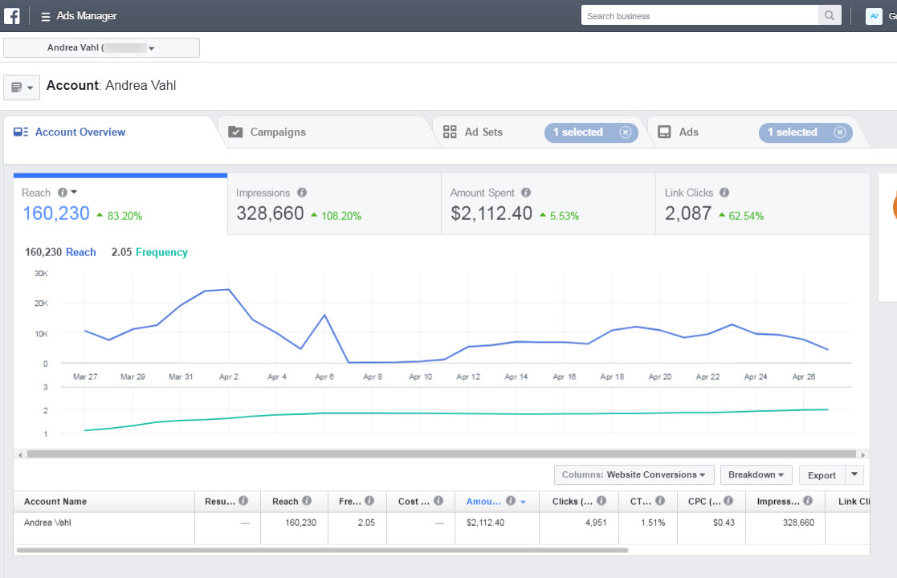897x578 pixels.
Task: Click the Account Overview tab icon
Action: 21,132
